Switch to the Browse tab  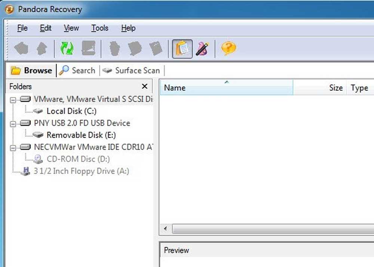pos(31,71)
